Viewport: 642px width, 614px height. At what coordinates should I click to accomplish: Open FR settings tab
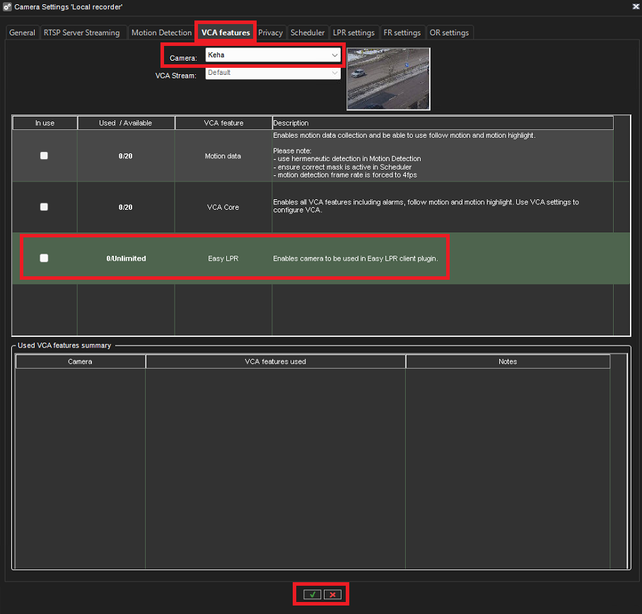pos(402,33)
